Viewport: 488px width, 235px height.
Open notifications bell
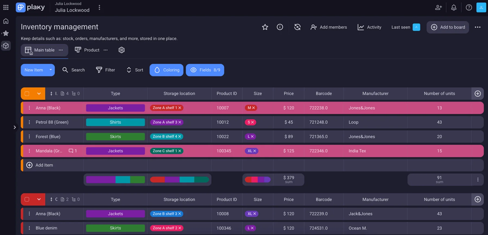(x=454, y=8)
